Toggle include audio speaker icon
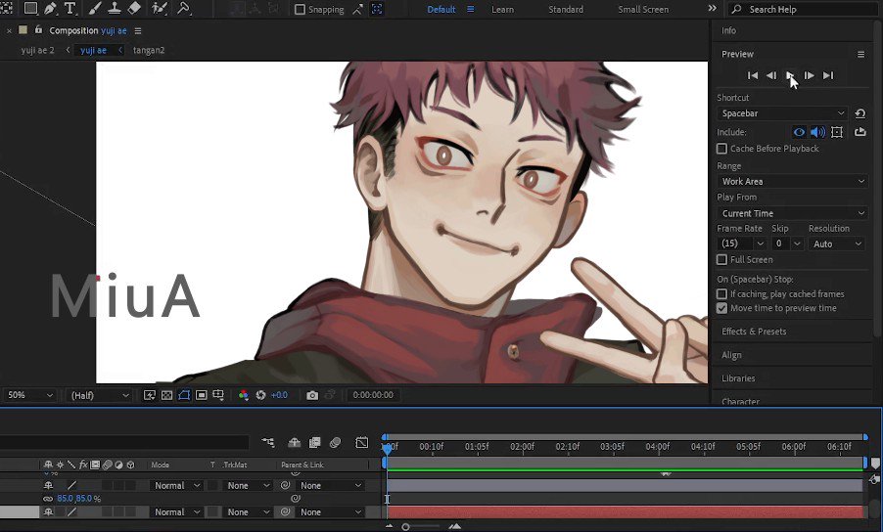 [817, 132]
